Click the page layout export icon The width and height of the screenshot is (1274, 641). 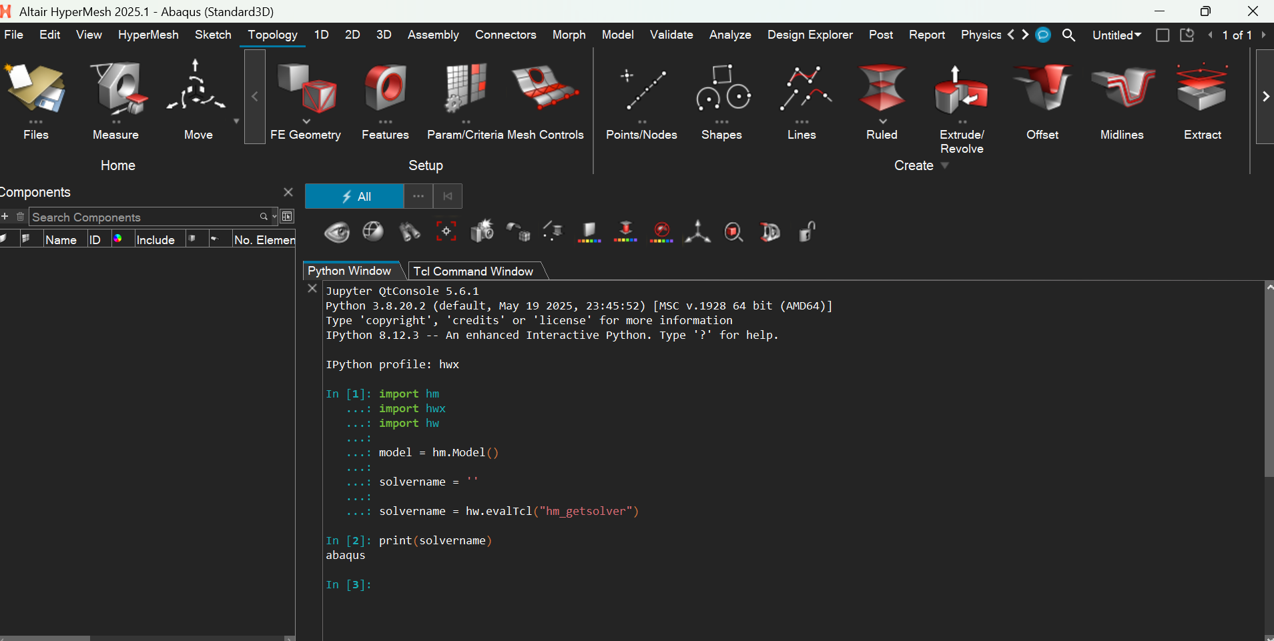pyautogui.click(x=1187, y=35)
